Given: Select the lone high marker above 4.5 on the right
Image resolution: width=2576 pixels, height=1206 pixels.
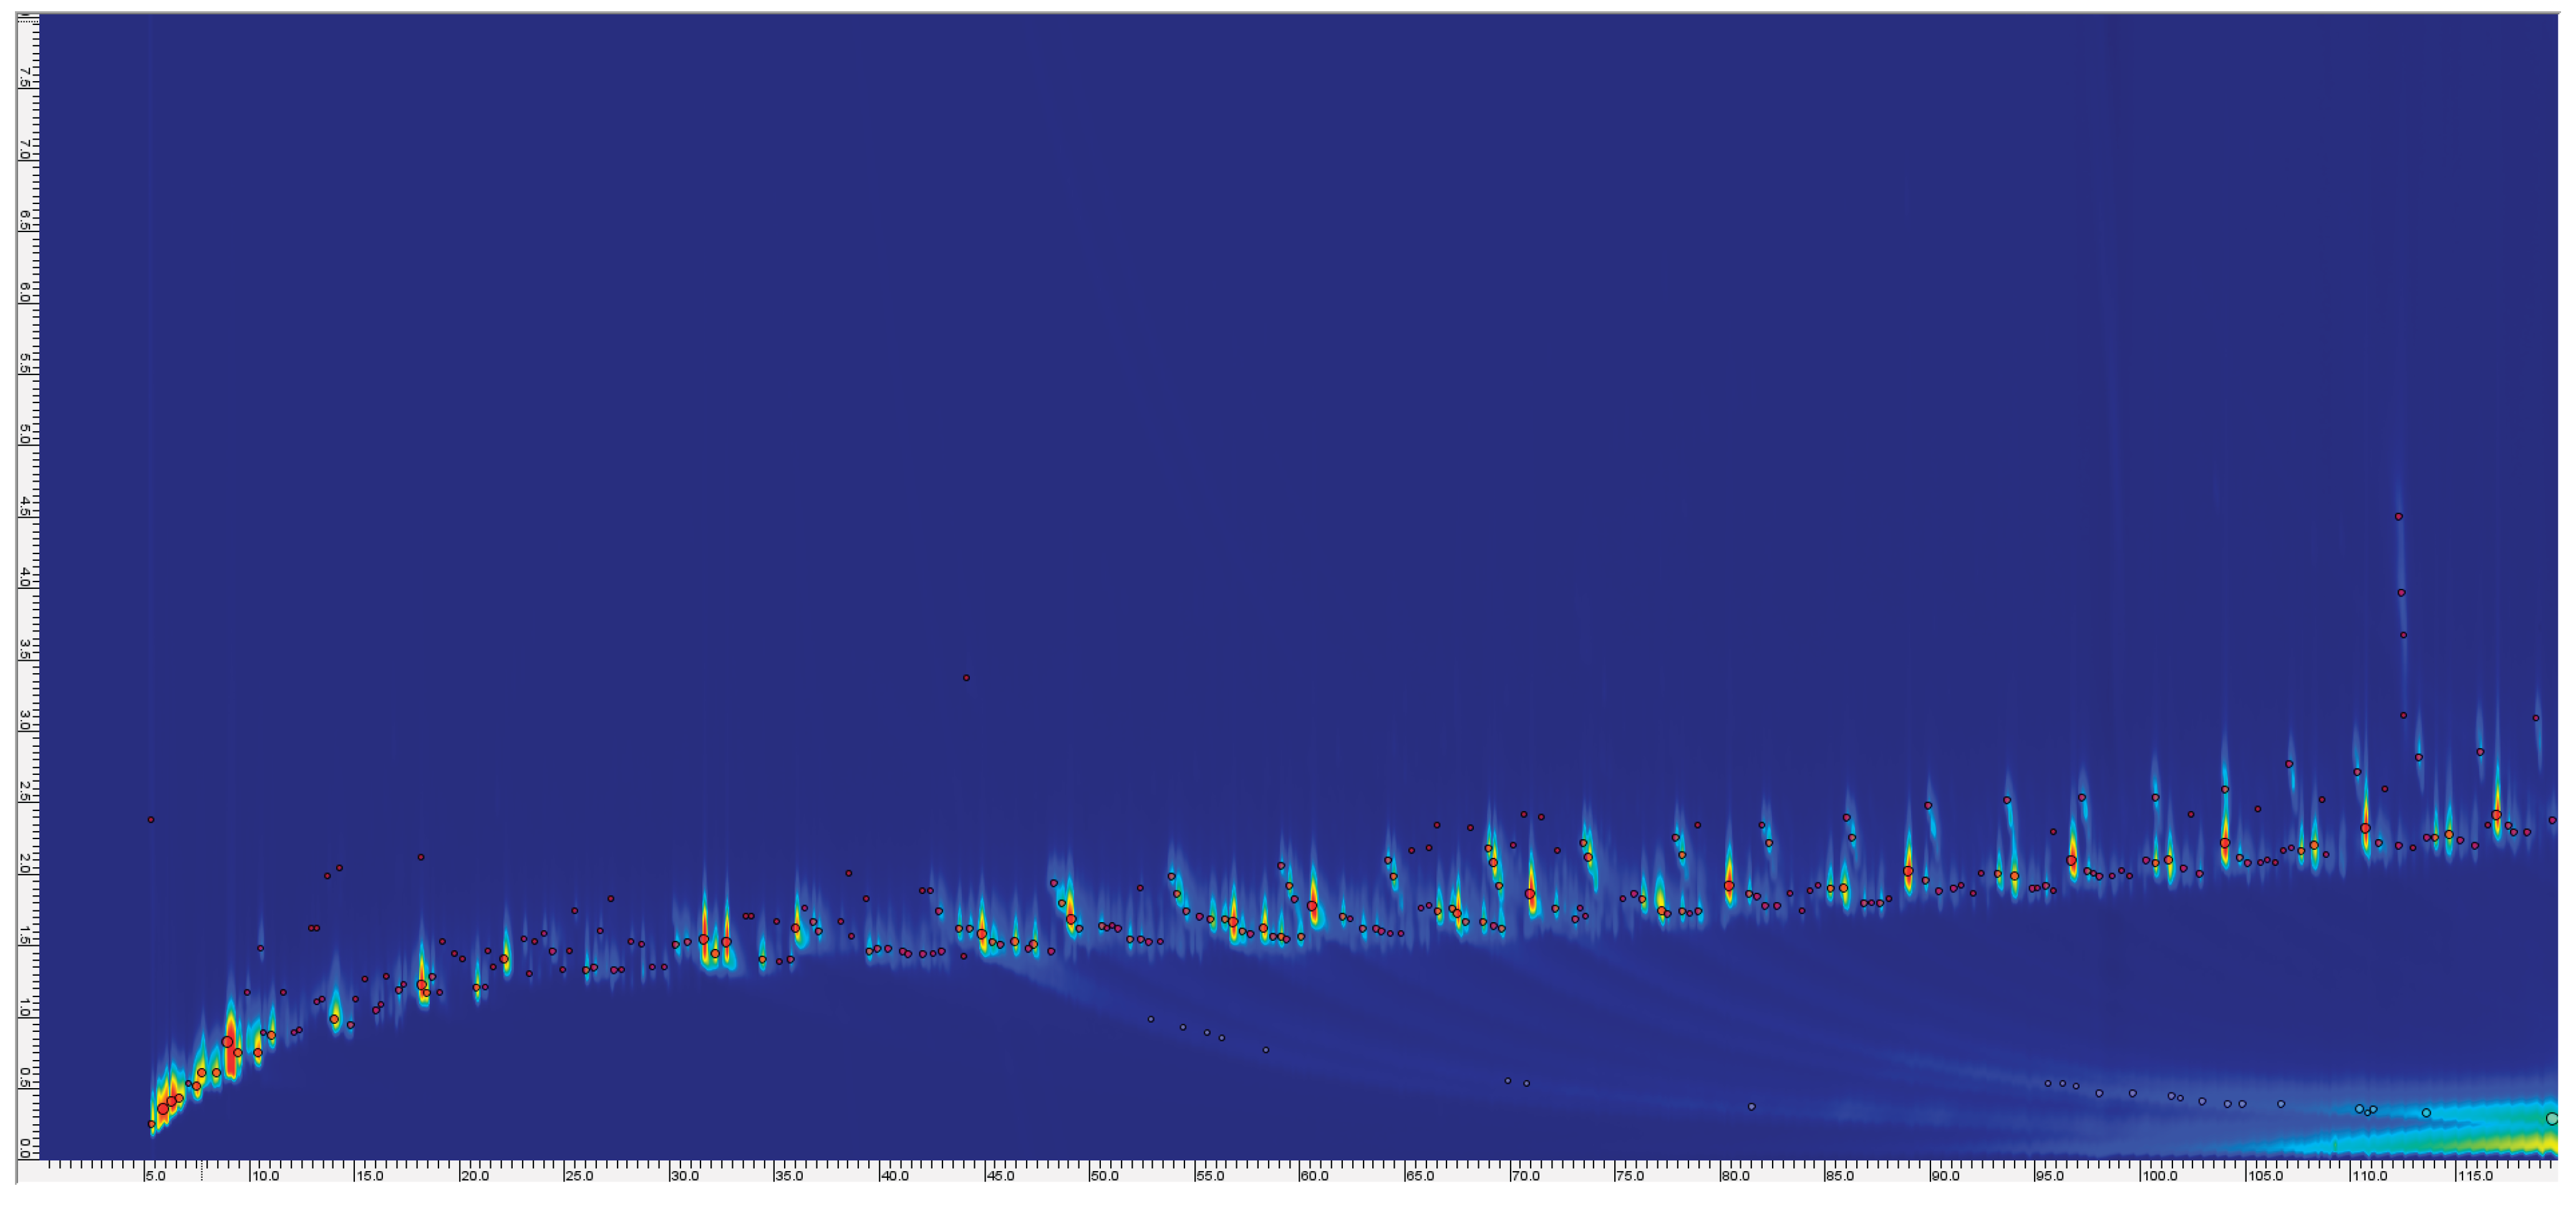Looking at the screenshot, I should pos(2398,516).
